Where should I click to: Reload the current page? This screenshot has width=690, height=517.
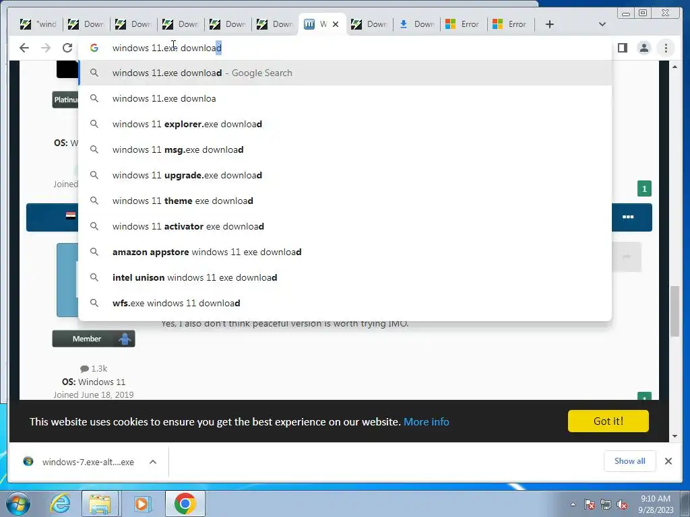[x=67, y=48]
